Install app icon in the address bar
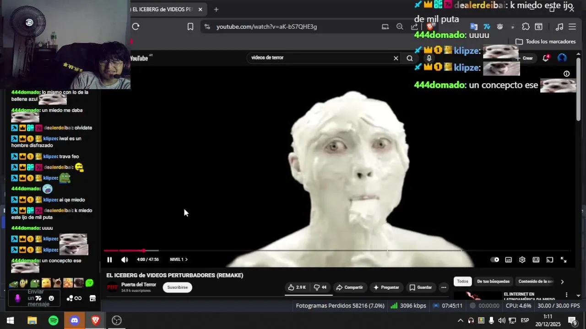Viewport: 586px width, 329px height. pos(385,27)
